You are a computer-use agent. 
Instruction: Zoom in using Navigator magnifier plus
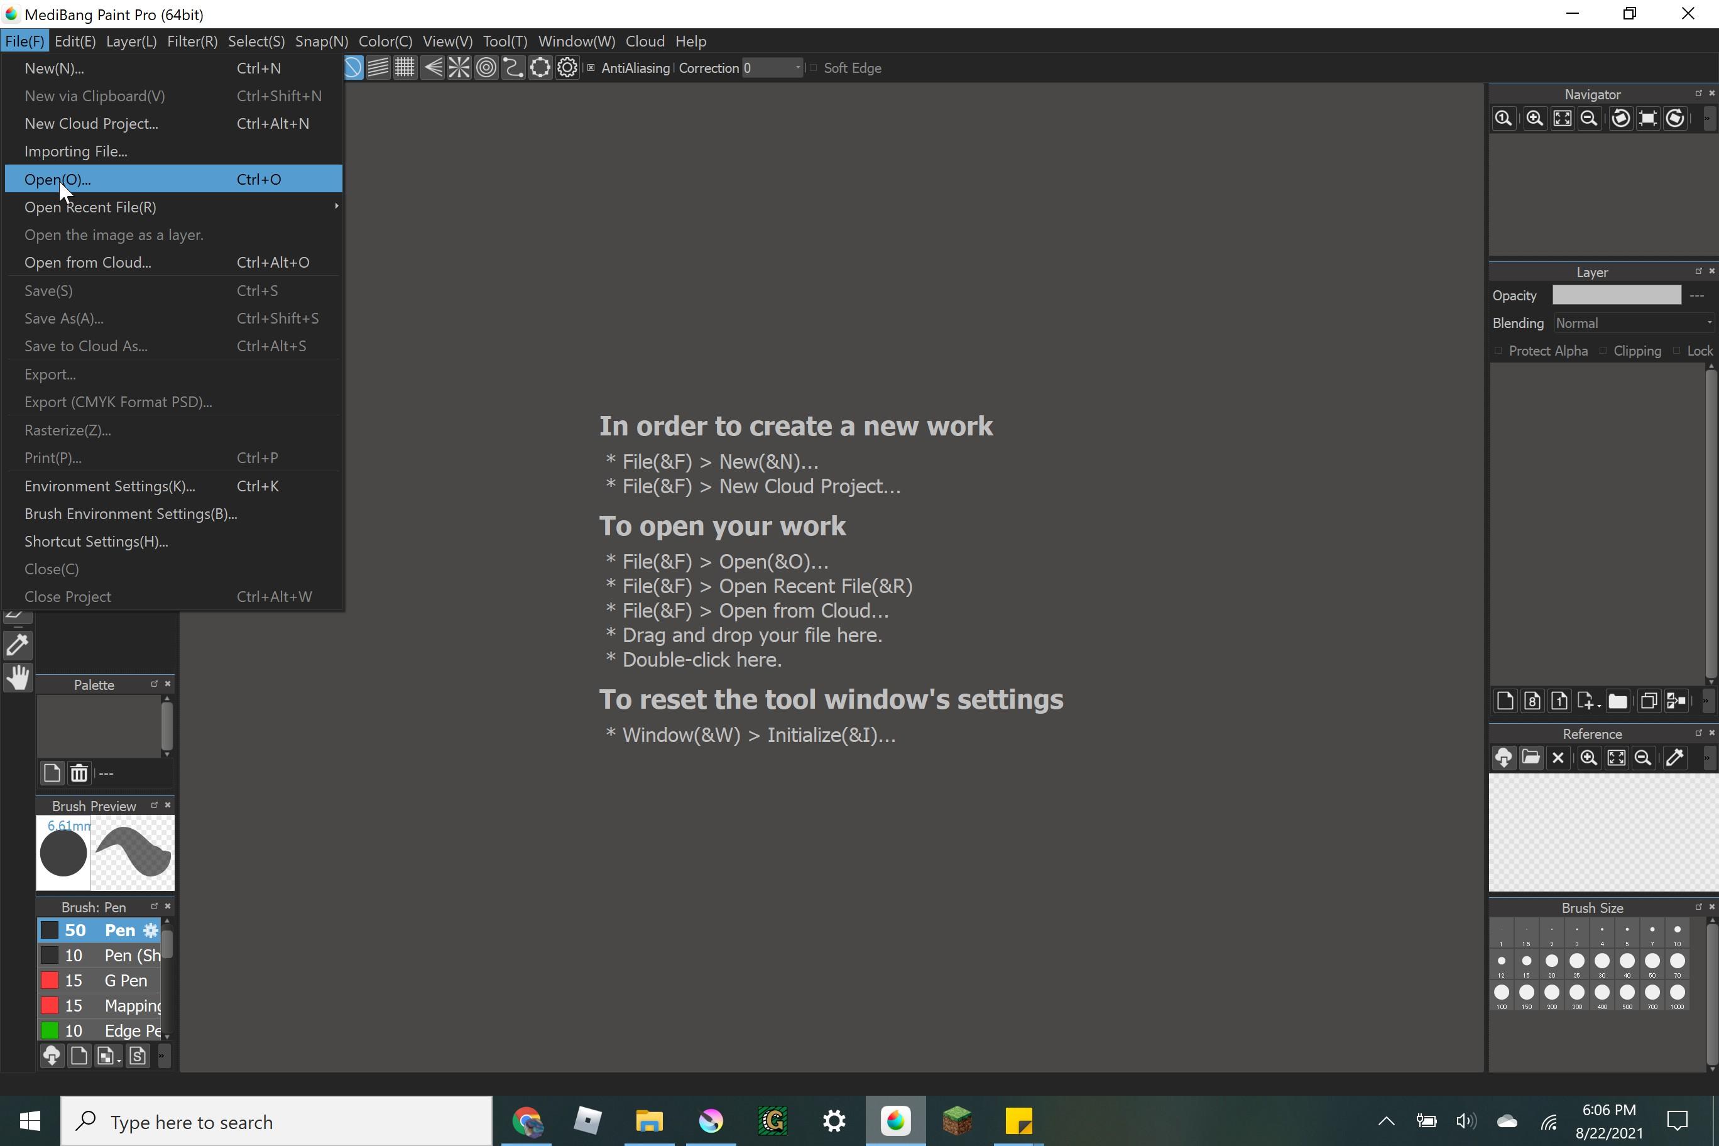coord(1534,118)
